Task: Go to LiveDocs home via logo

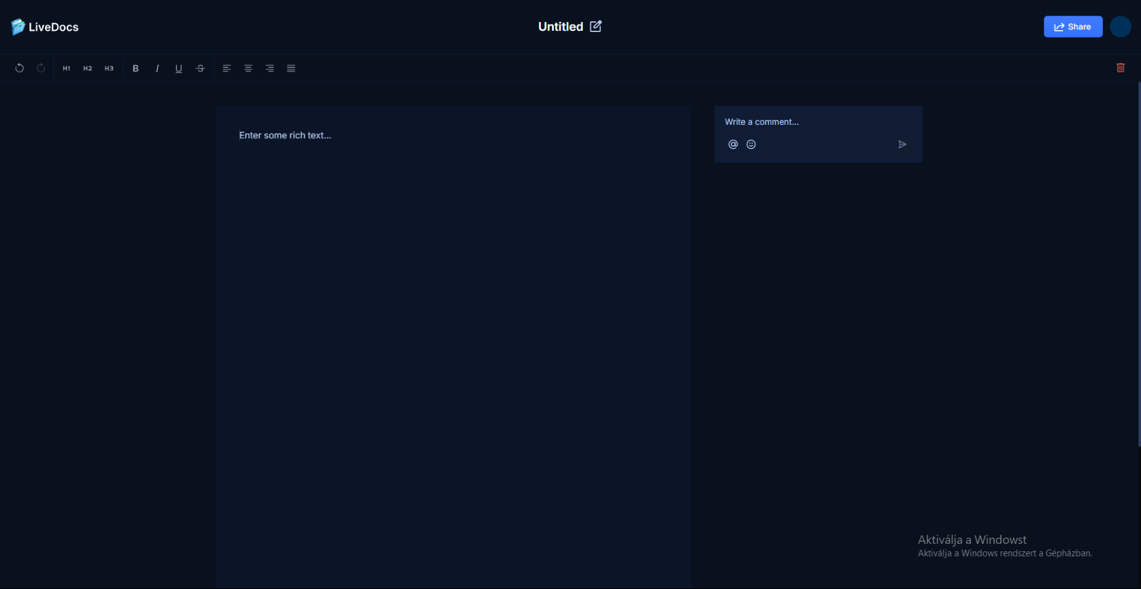Action: click(x=45, y=27)
